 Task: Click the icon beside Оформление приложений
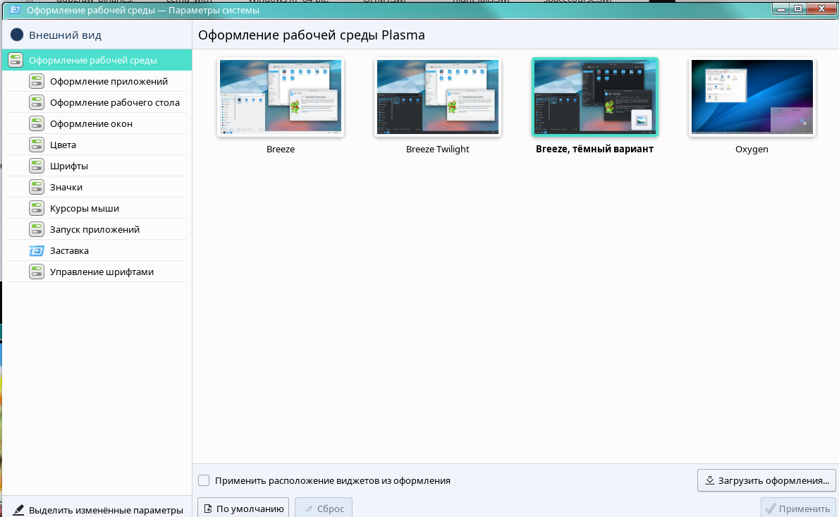37,81
